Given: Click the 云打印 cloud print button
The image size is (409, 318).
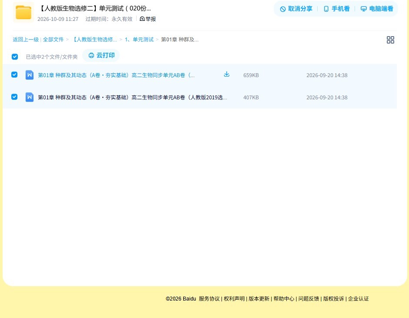Looking at the screenshot, I should tap(101, 55).
